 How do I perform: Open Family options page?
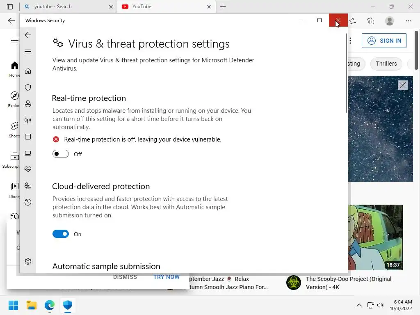(x=28, y=186)
